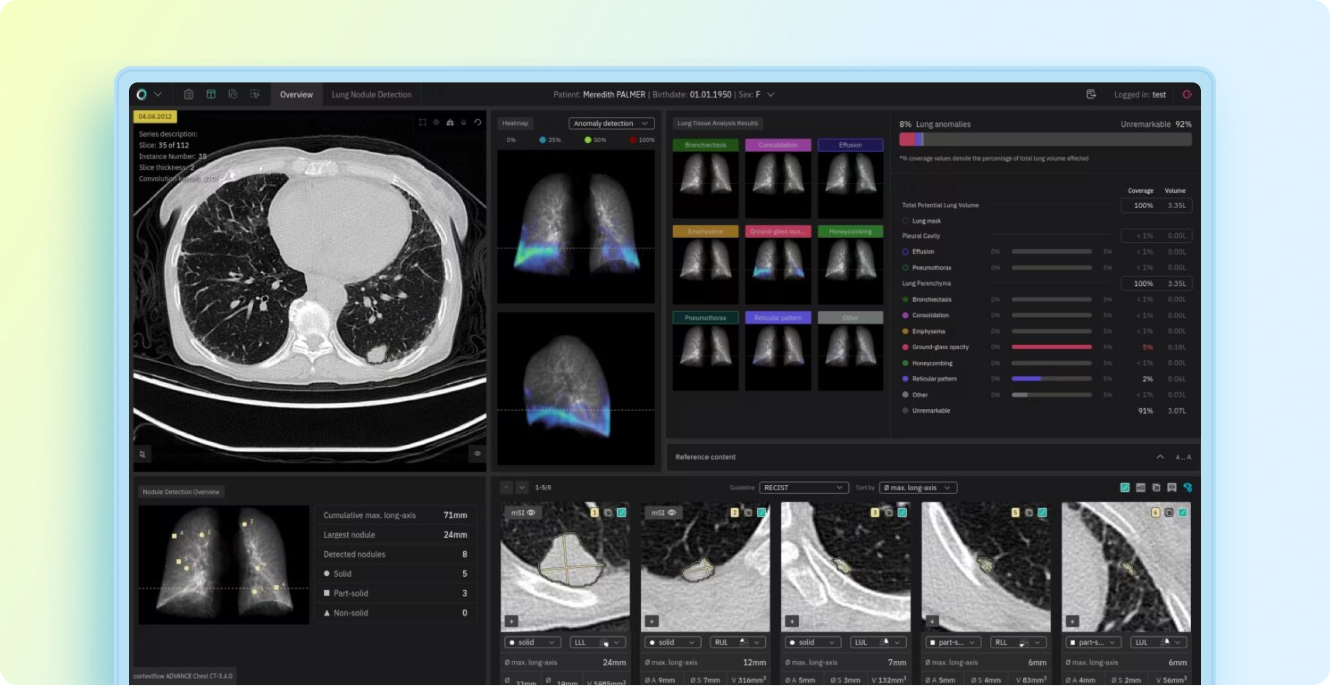Viewport: 1330px width, 687px height.
Task: Click the plus button on the 24mm nodule thumbnail
Action: pyautogui.click(x=511, y=621)
